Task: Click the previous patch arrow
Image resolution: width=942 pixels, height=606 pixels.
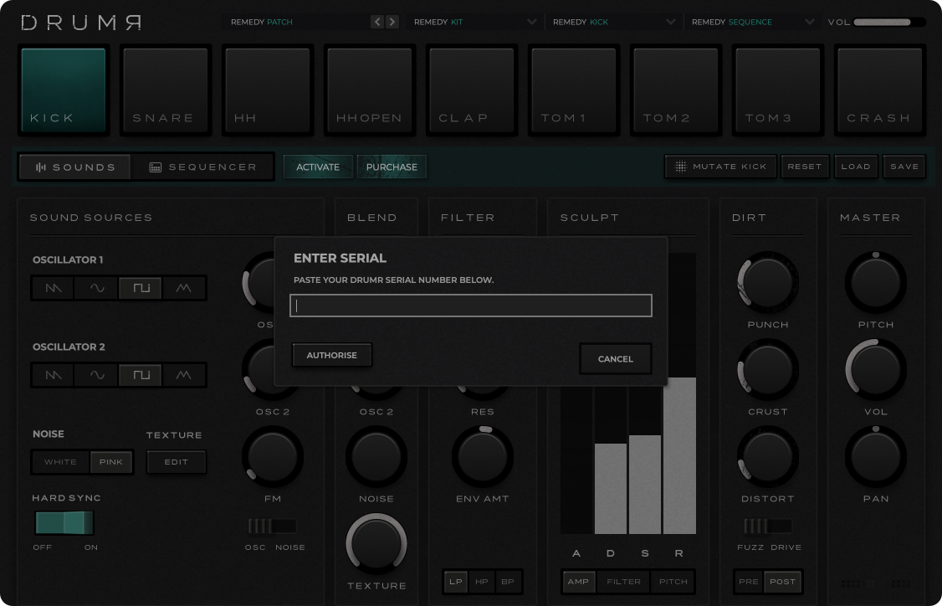Action: click(x=377, y=23)
